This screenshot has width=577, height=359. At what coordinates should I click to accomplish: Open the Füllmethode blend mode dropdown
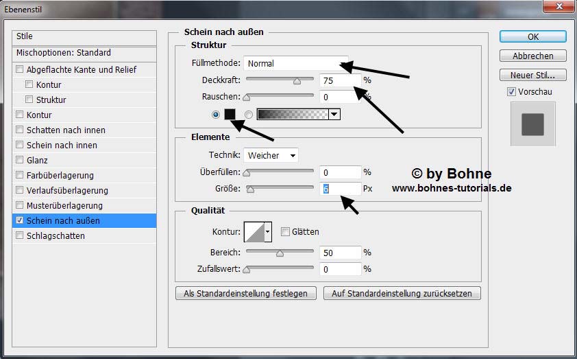(295, 64)
